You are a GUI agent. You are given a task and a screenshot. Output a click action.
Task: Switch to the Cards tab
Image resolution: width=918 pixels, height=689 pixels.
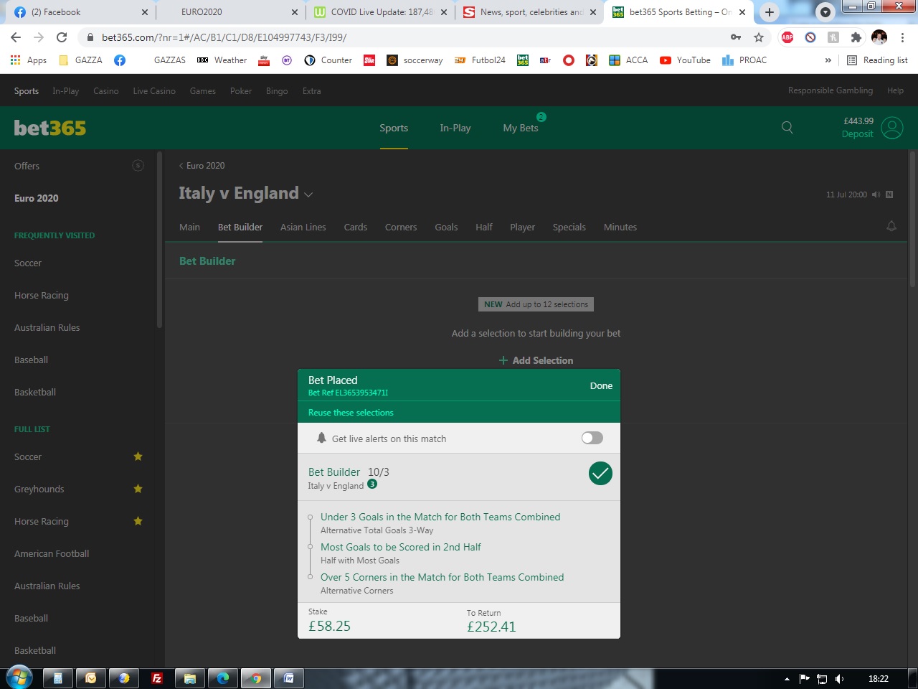[x=355, y=227]
